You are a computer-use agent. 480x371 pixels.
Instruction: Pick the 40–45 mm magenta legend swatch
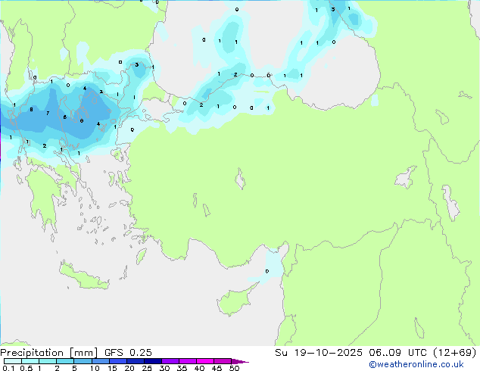point(205,361)
